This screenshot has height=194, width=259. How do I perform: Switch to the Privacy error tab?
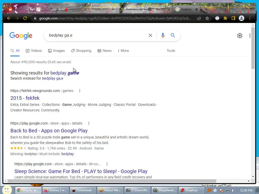(x=101, y=9)
